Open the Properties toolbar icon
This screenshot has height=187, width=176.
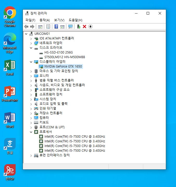pyautogui.click(x=48, y=26)
